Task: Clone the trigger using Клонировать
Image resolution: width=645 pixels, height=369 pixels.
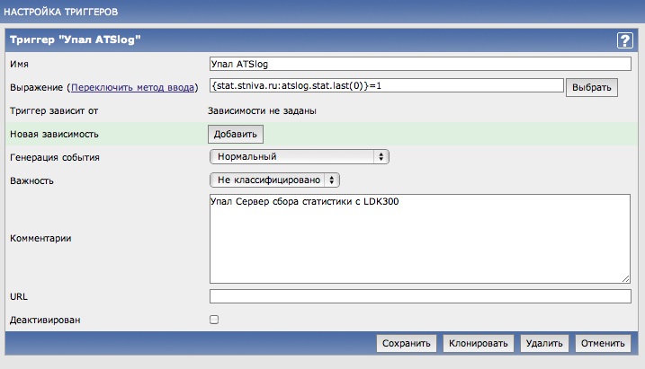Action: [479, 343]
